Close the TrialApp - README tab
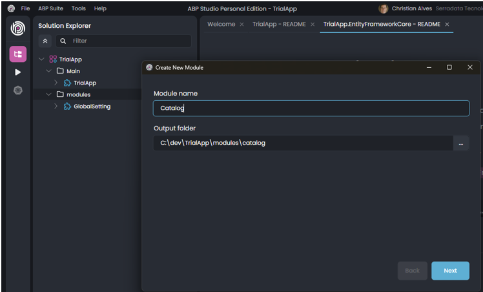Image resolution: width=483 pixels, height=292 pixels. pos(313,24)
